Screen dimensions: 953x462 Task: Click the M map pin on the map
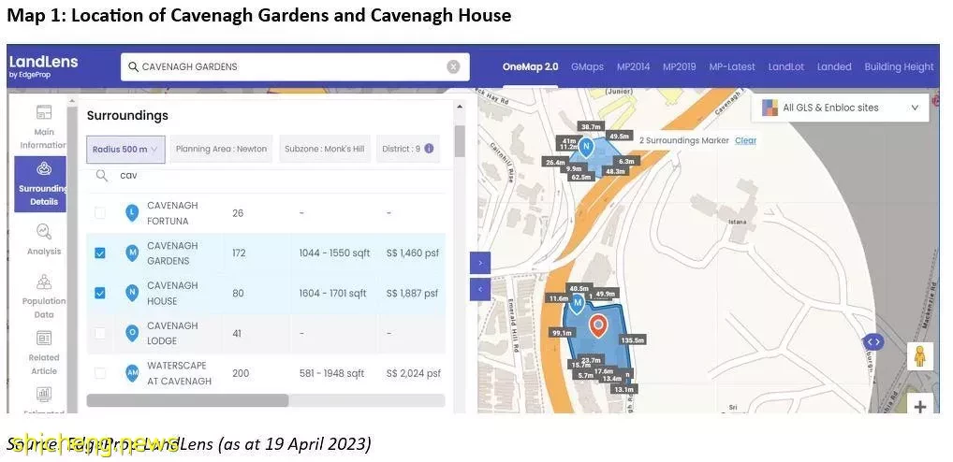click(579, 304)
